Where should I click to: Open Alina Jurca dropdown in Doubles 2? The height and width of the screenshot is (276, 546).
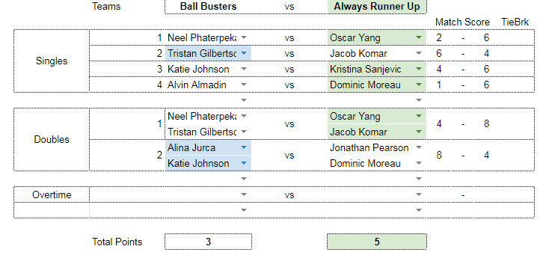point(244,147)
